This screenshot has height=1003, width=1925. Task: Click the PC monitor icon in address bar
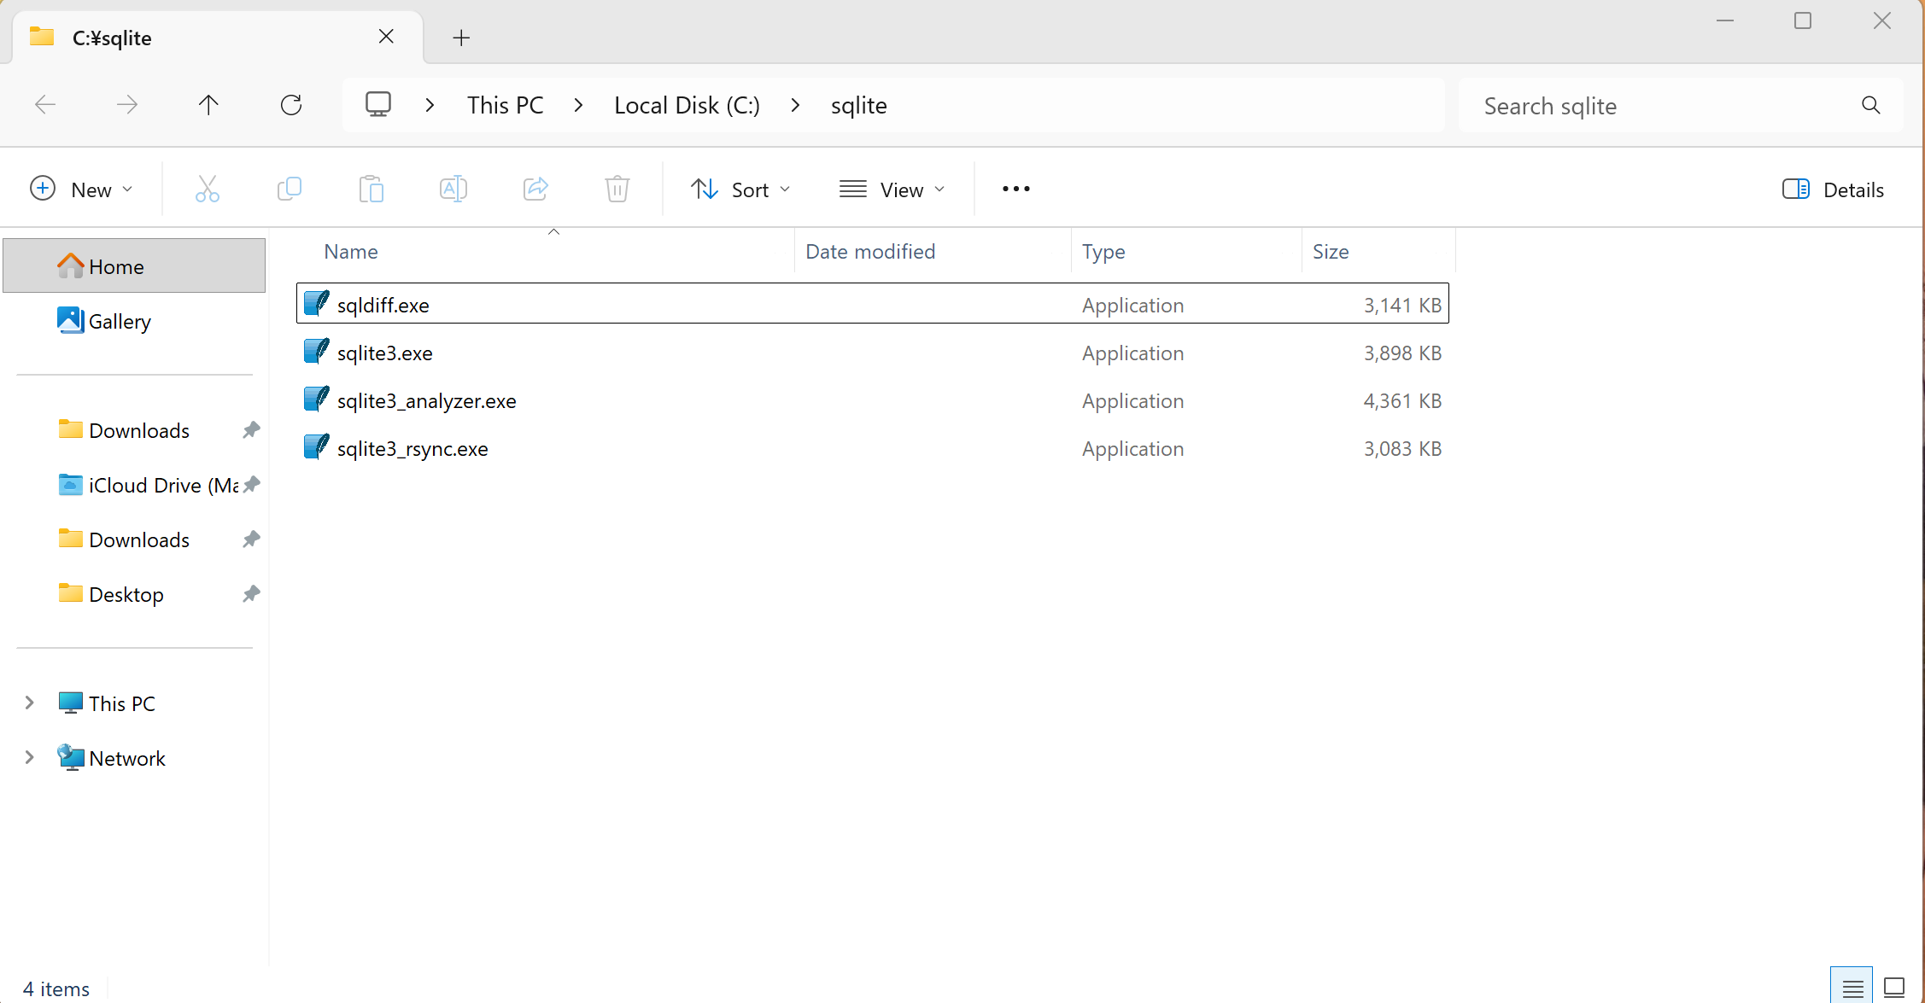(378, 104)
